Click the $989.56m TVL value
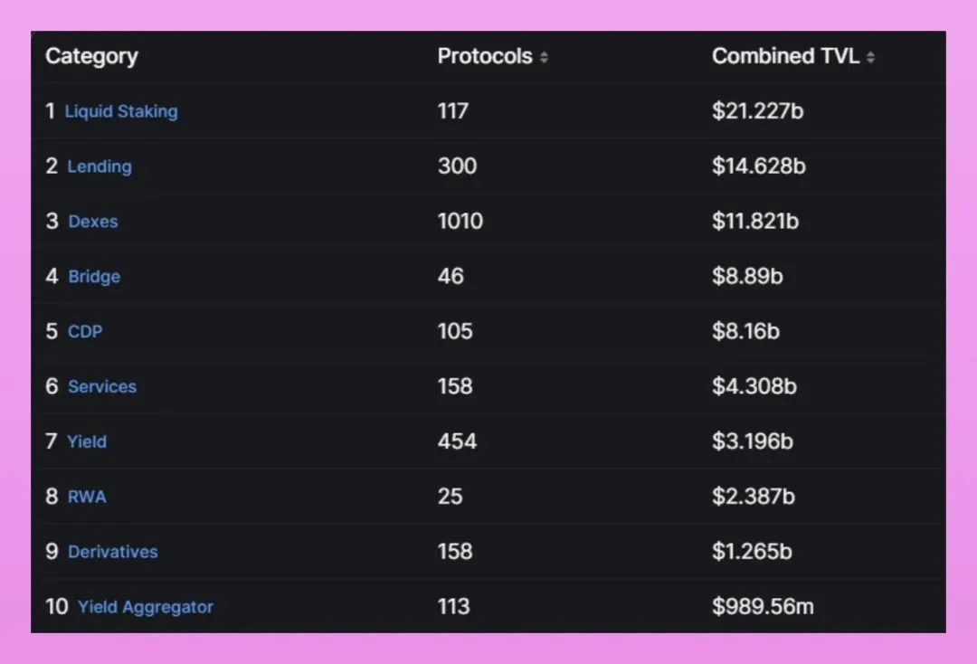The width and height of the screenshot is (977, 664). point(763,607)
